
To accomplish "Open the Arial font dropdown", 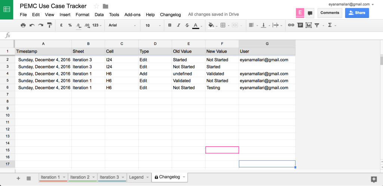I will (122, 25).
